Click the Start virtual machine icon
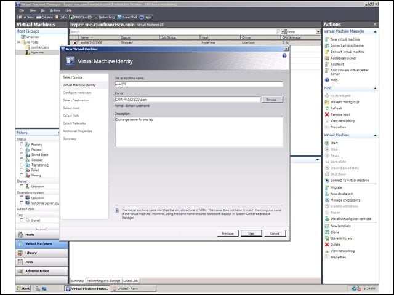 (x=327, y=143)
